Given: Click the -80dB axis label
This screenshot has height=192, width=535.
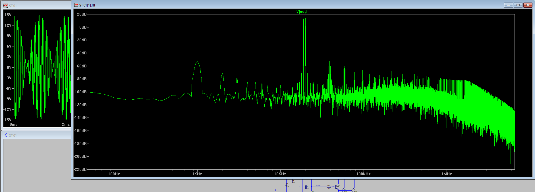Looking at the screenshot, I should [x=81, y=79].
